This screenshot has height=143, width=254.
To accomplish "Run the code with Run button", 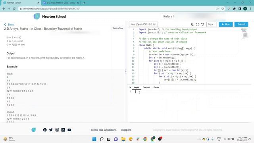I will click(x=226, y=24).
